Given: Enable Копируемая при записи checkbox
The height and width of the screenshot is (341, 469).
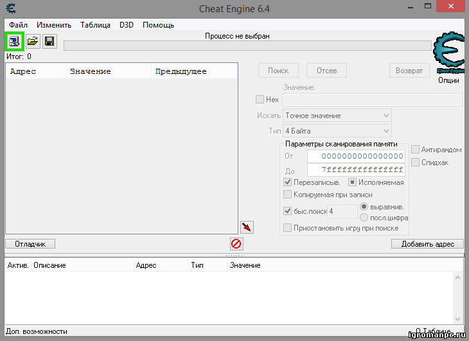Looking at the screenshot, I should click(x=287, y=194).
